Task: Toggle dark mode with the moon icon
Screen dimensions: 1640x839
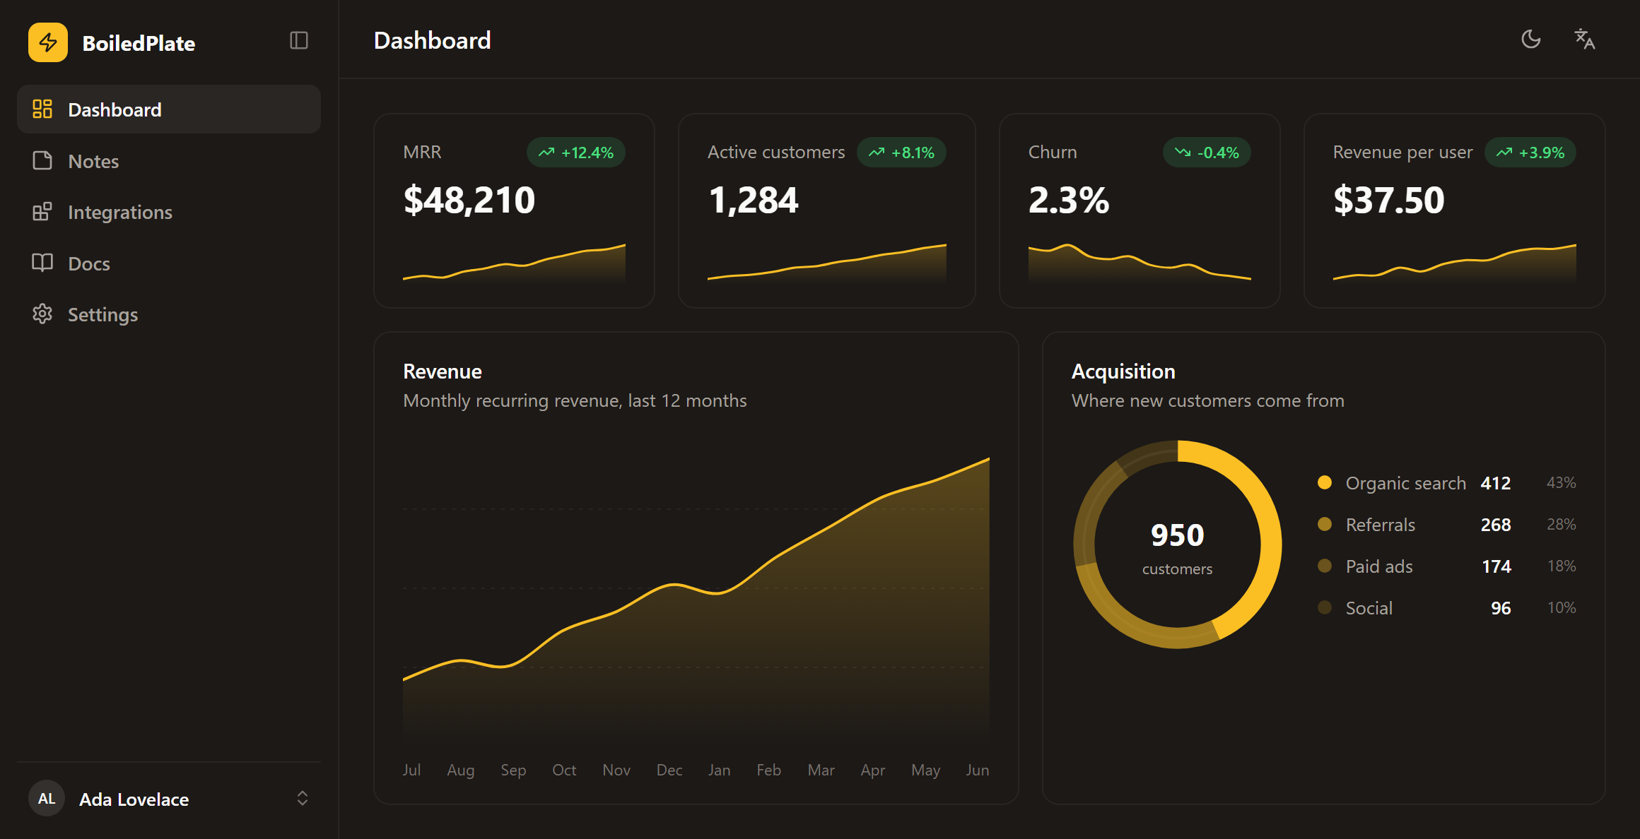Action: 1531,40
